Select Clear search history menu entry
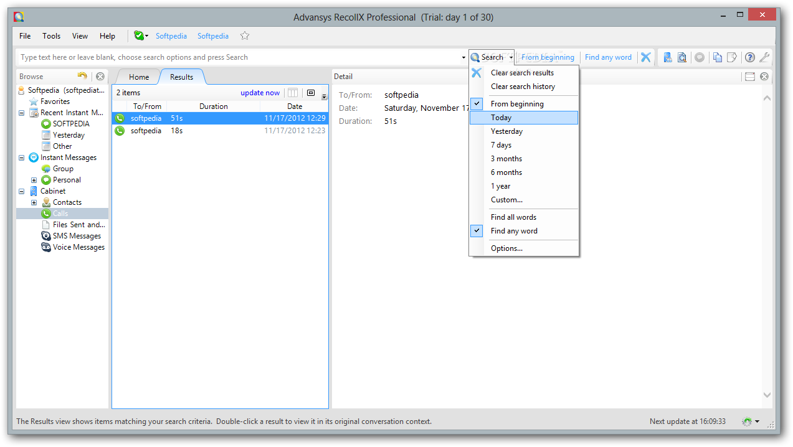Screen dimensions: 793x447 pyautogui.click(x=524, y=87)
